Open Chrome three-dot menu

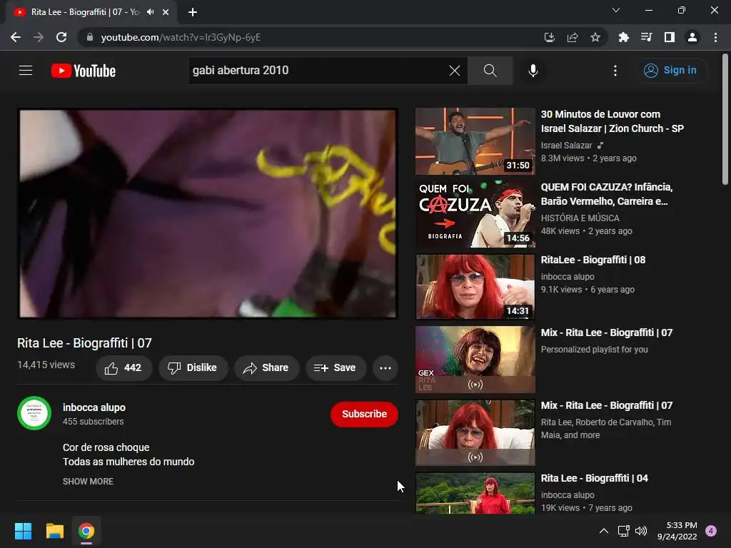click(x=715, y=37)
